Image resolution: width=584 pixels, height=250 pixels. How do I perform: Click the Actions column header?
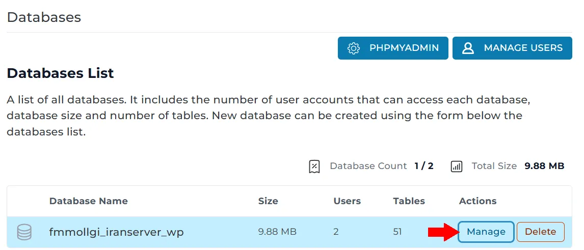pos(478,201)
